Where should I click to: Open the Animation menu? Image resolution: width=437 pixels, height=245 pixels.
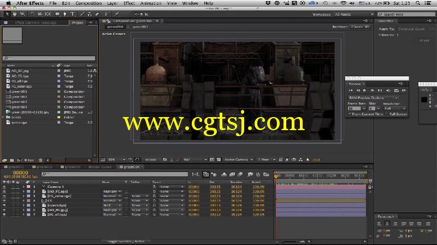click(151, 3)
